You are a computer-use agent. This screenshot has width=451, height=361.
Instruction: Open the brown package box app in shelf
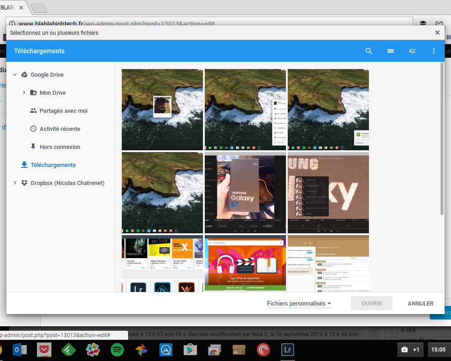pyautogui.click(x=239, y=350)
